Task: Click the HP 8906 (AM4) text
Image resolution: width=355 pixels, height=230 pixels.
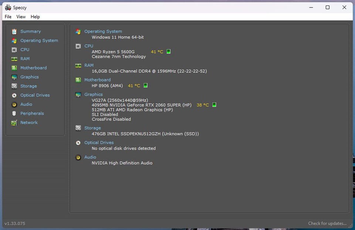Action: [107, 86]
